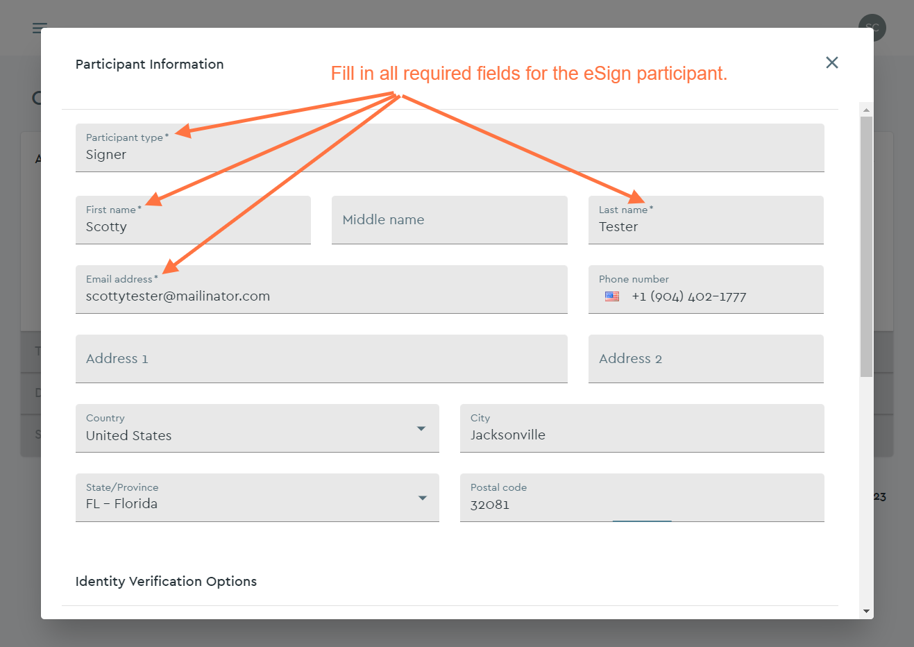914x647 pixels.
Task: Edit the First name field
Action: coord(193,220)
